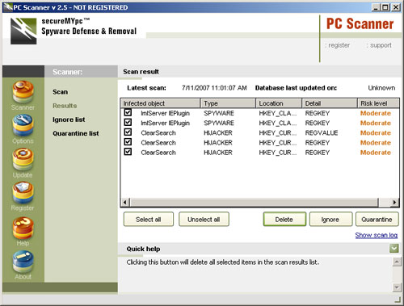
Task: Uncheck the first ImServer IEPlugin checkbox
Action: [128, 112]
